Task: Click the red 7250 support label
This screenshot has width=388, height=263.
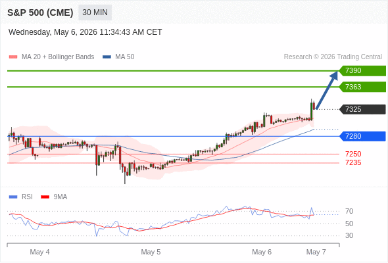Action: point(353,154)
